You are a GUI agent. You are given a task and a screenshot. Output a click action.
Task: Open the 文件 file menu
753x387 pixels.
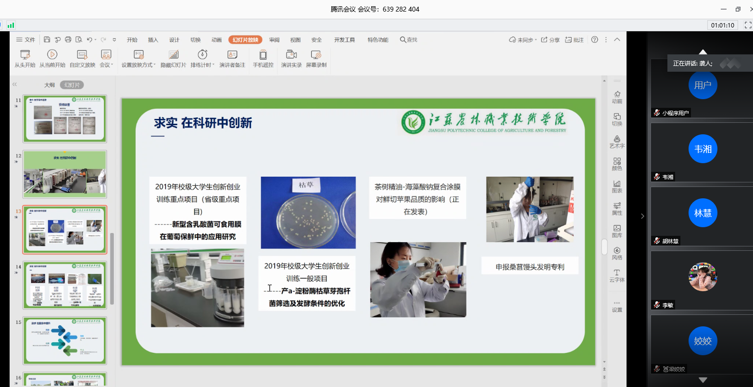coord(26,40)
